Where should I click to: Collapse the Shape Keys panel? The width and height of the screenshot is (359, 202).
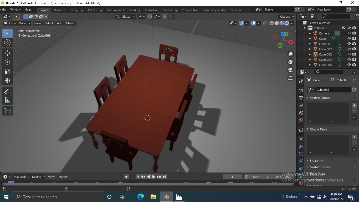tap(307, 129)
